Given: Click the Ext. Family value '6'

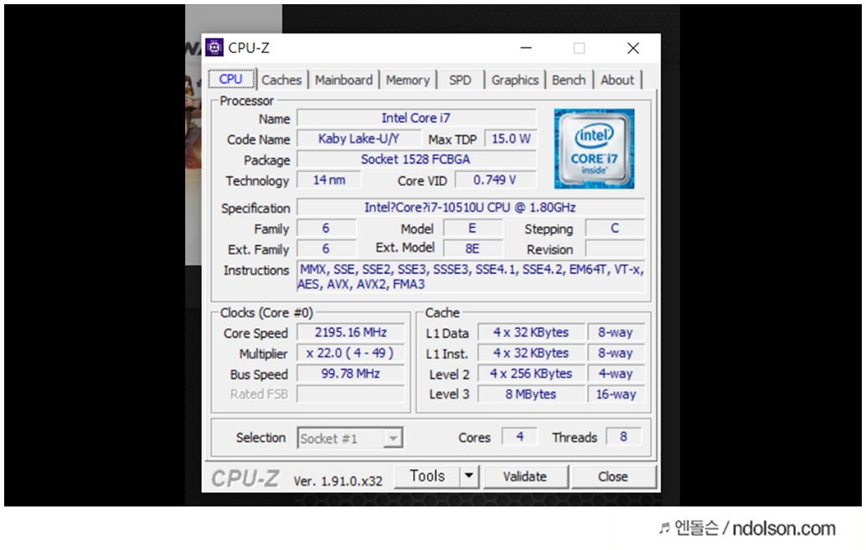Looking at the screenshot, I should point(327,249).
